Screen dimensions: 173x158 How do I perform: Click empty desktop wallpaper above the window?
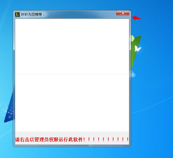(71, 5)
